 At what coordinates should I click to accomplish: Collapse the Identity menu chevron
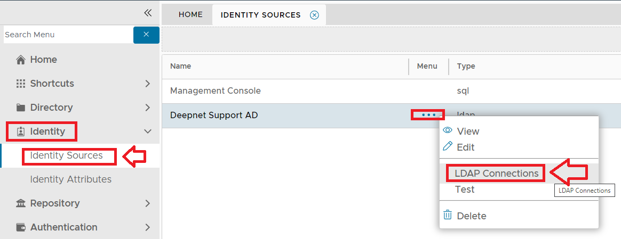click(148, 131)
